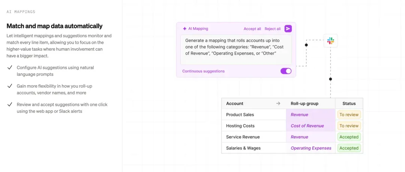The height and width of the screenshot is (172, 405).
Task: Click To review status for Product Sales
Action: click(349, 115)
